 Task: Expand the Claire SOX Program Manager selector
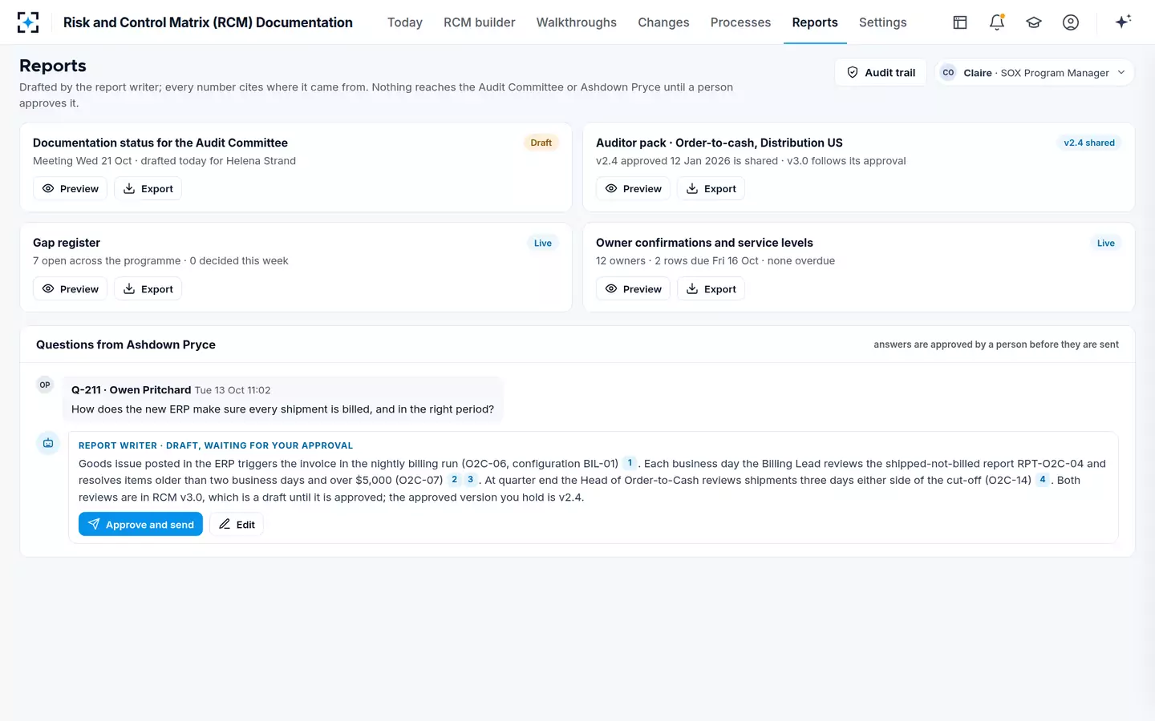1034,72
